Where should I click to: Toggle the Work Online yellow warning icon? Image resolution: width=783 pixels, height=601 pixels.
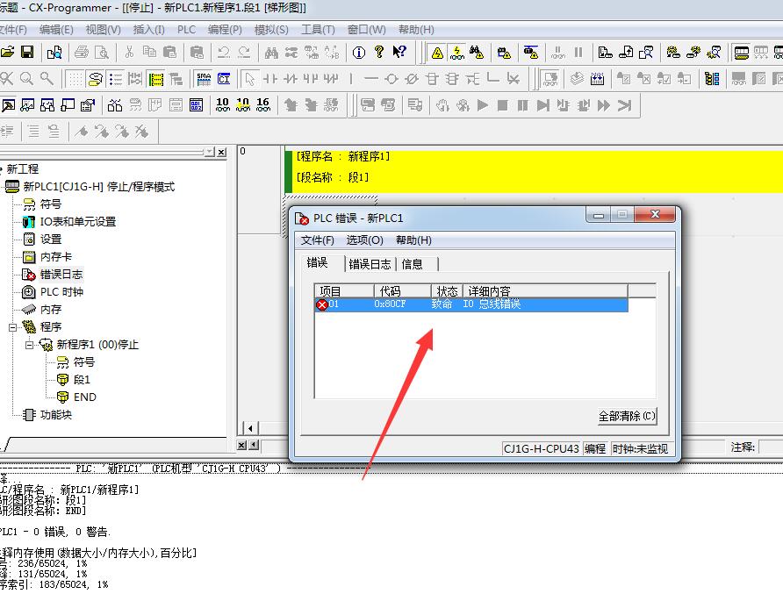coord(436,53)
